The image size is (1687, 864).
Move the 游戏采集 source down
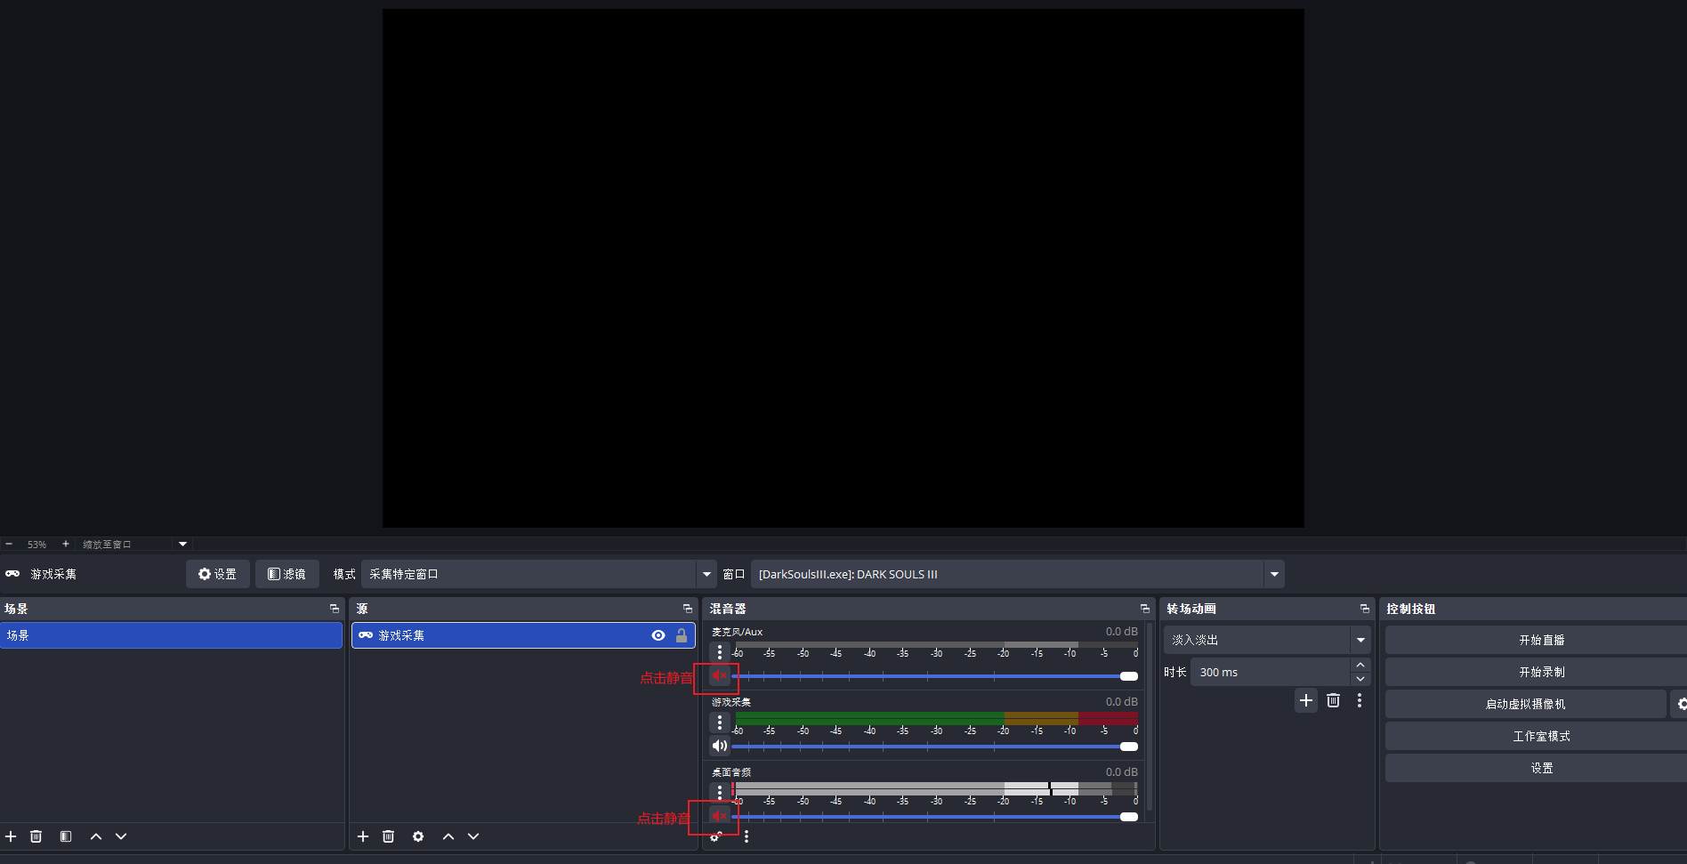(473, 836)
